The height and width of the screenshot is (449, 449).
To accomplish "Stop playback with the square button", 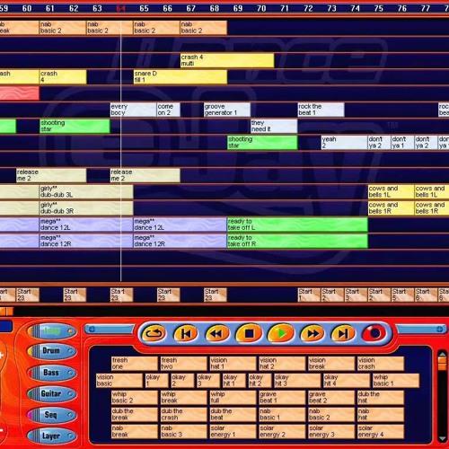I will [249, 333].
